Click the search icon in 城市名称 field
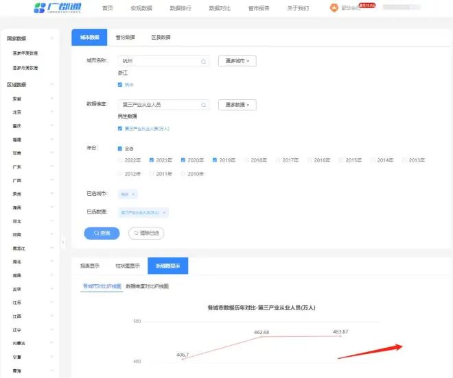Viewport: 453px width, 378px height. point(204,61)
